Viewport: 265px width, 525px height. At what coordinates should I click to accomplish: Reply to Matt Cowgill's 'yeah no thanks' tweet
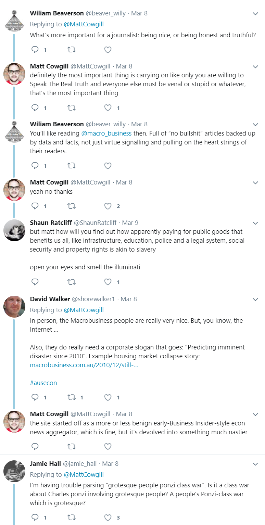pos(35,206)
